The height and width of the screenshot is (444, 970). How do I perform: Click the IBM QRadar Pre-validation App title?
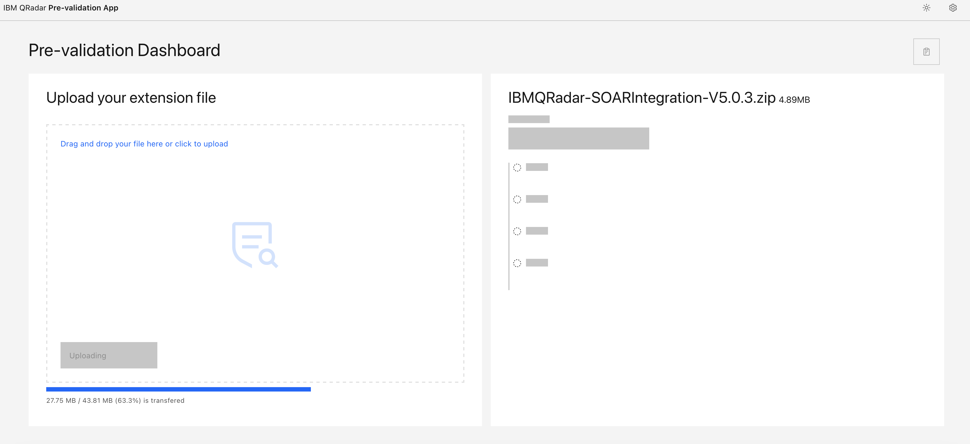pyautogui.click(x=61, y=7)
